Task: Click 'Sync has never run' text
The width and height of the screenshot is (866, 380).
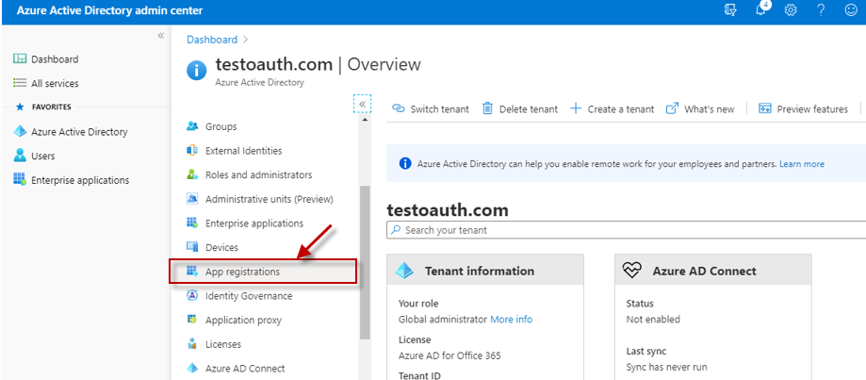Action: tap(666, 367)
